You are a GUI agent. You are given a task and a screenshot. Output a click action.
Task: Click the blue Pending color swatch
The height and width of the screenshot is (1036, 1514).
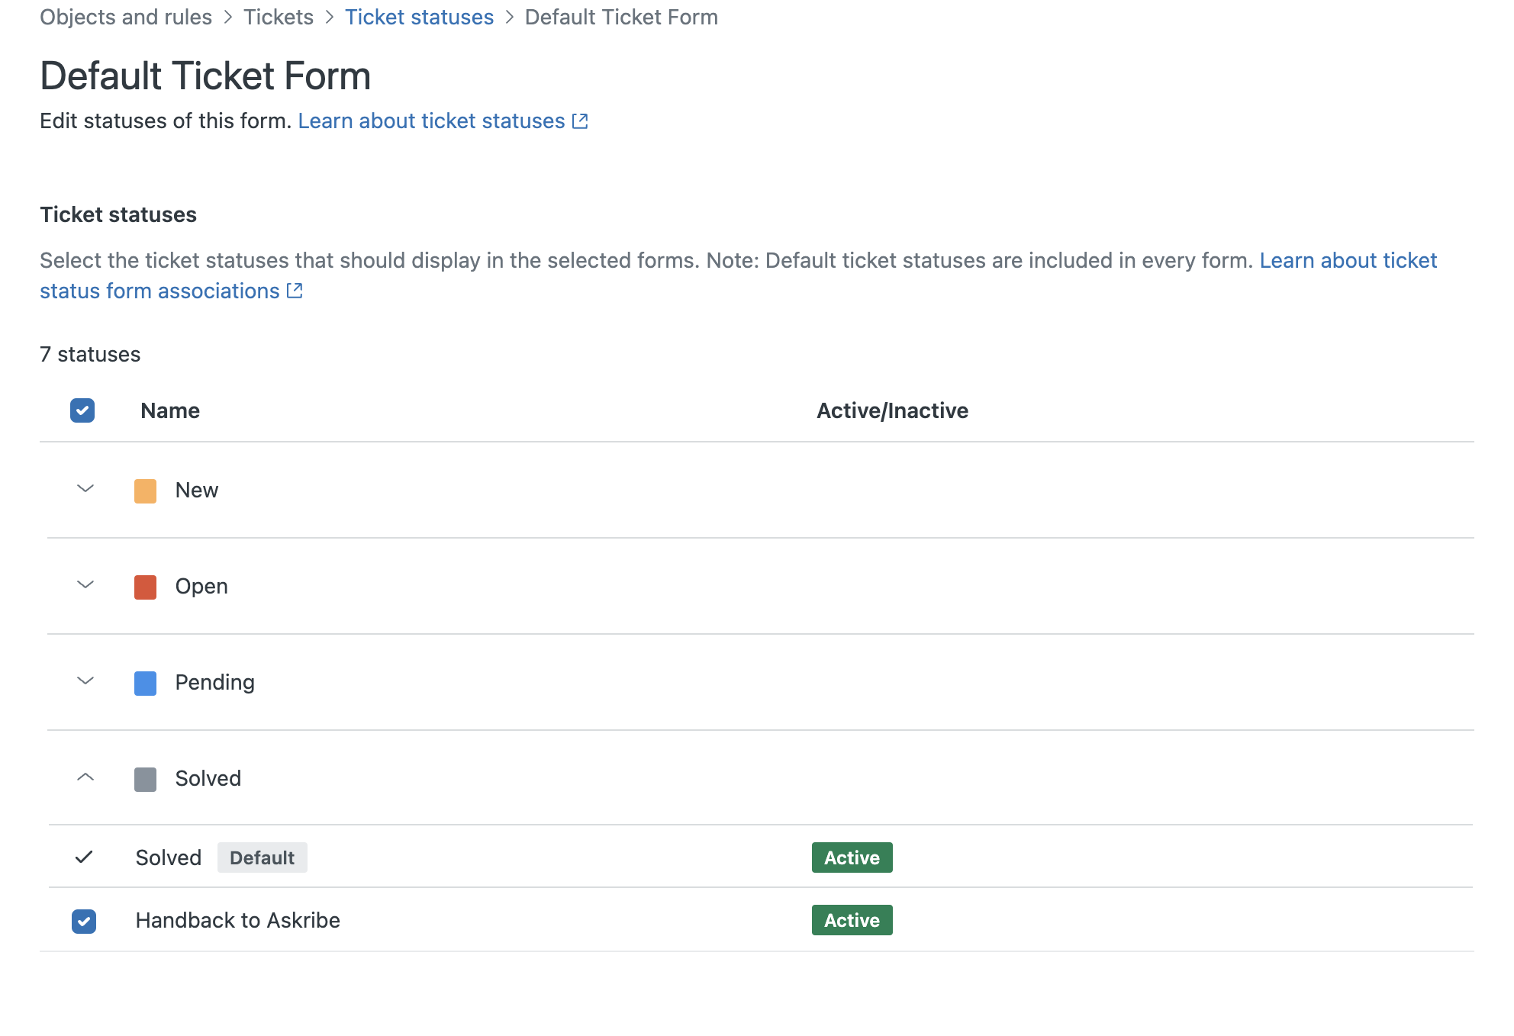click(145, 683)
